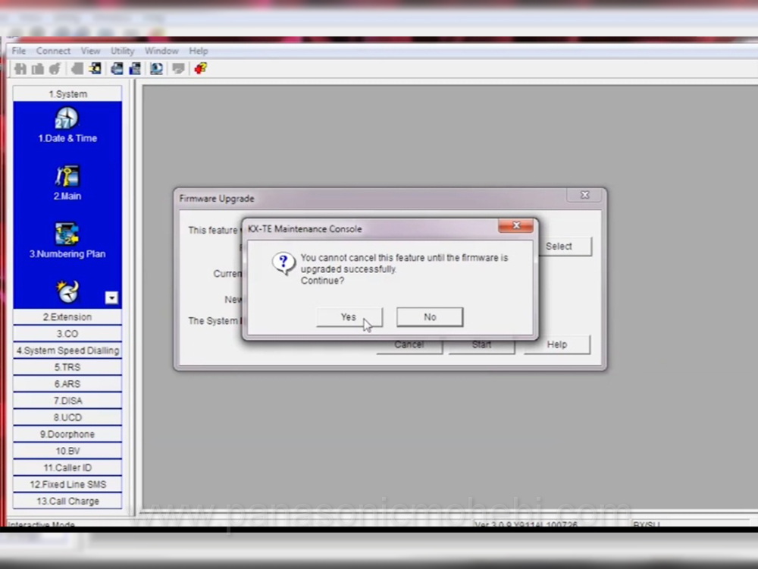Click the globe monitor toolbar icon

tap(156, 69)
